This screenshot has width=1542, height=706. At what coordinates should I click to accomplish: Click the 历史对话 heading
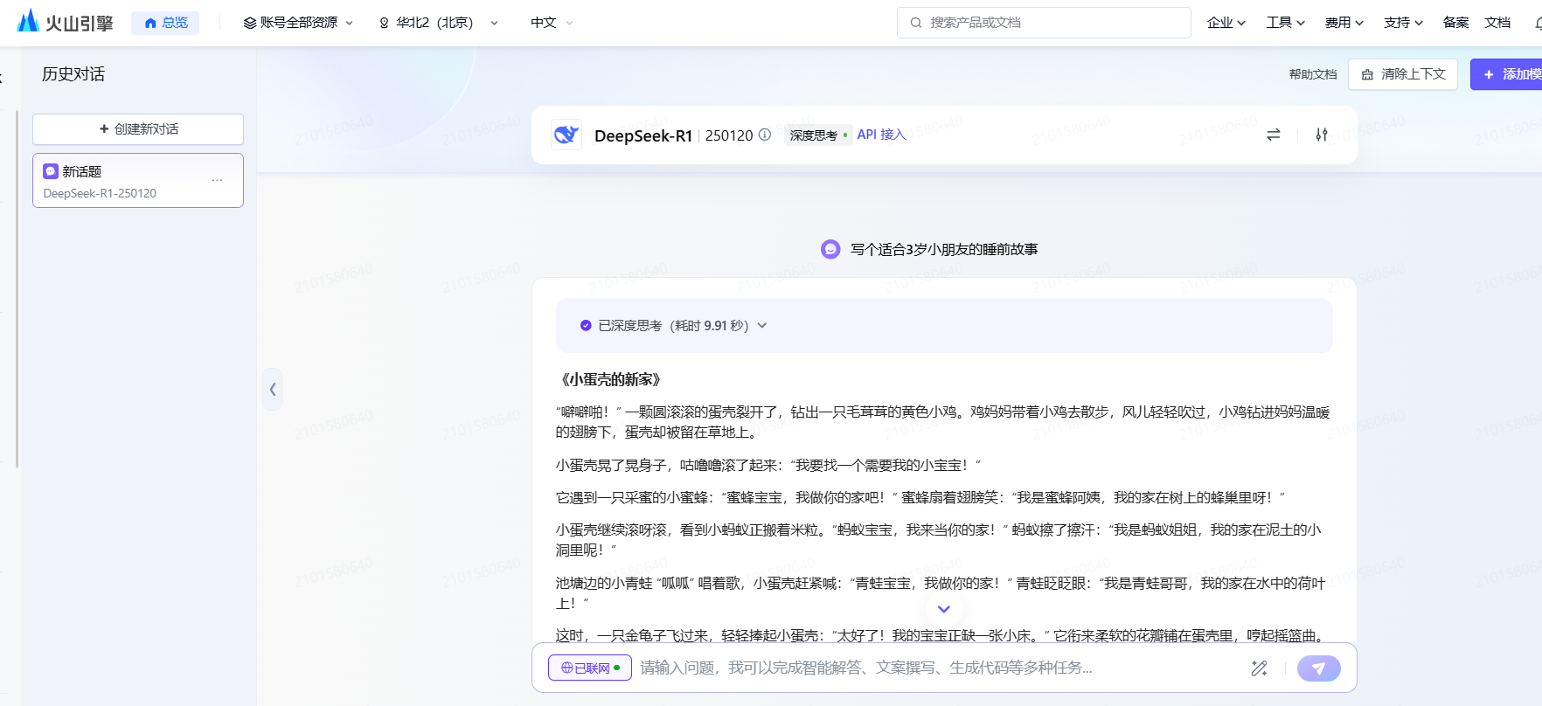[x=73, y=74]
